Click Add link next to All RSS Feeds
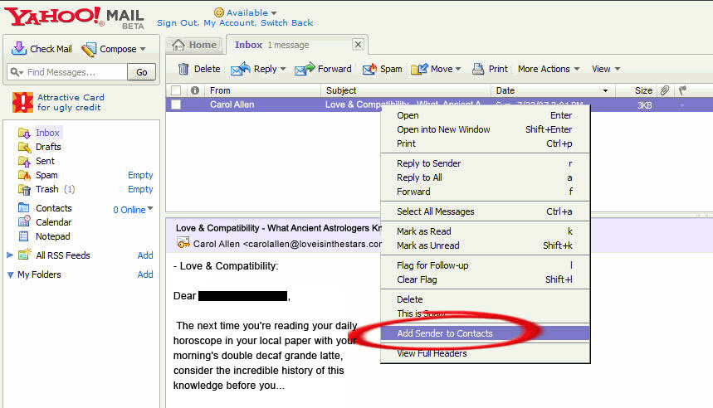 click(145, 255)
